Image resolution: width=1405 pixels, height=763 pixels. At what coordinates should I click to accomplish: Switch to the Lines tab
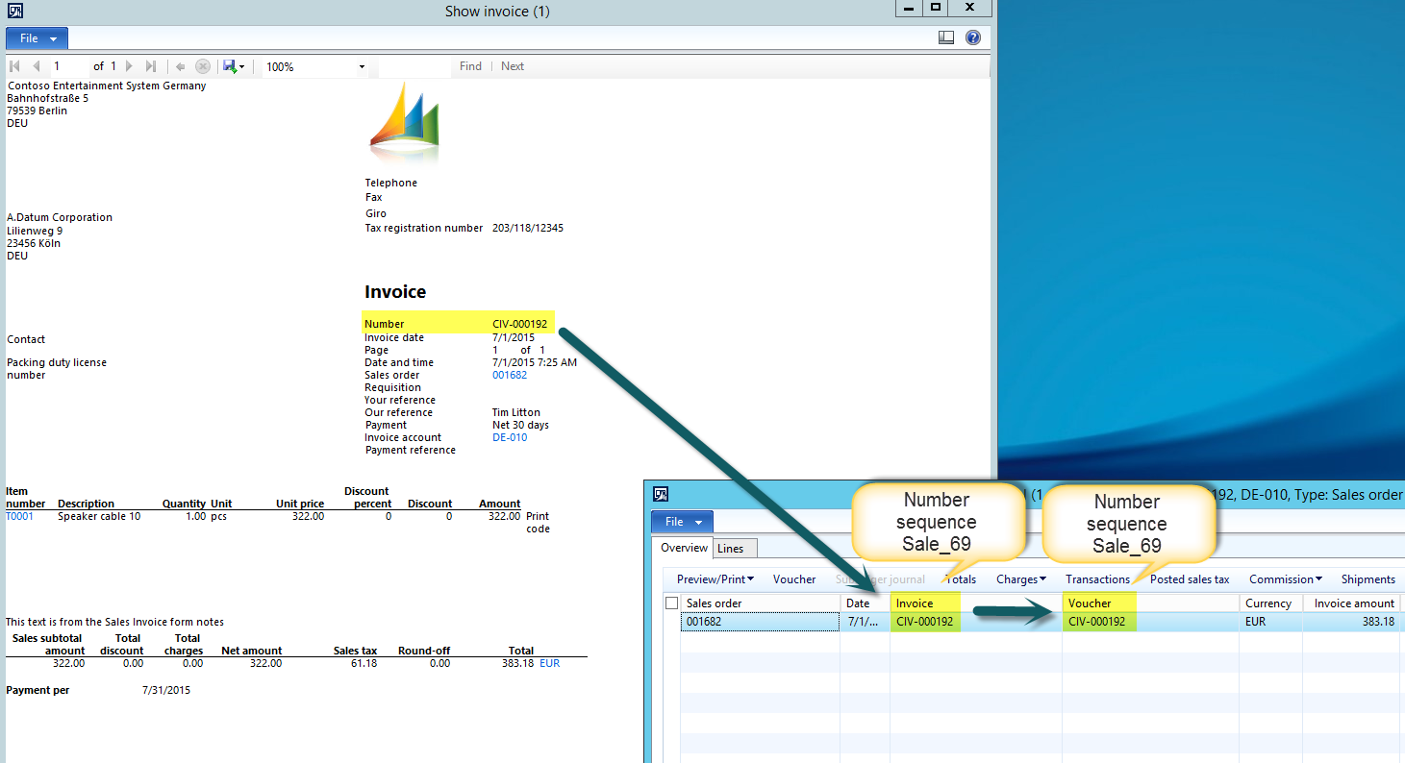point(731,548)
